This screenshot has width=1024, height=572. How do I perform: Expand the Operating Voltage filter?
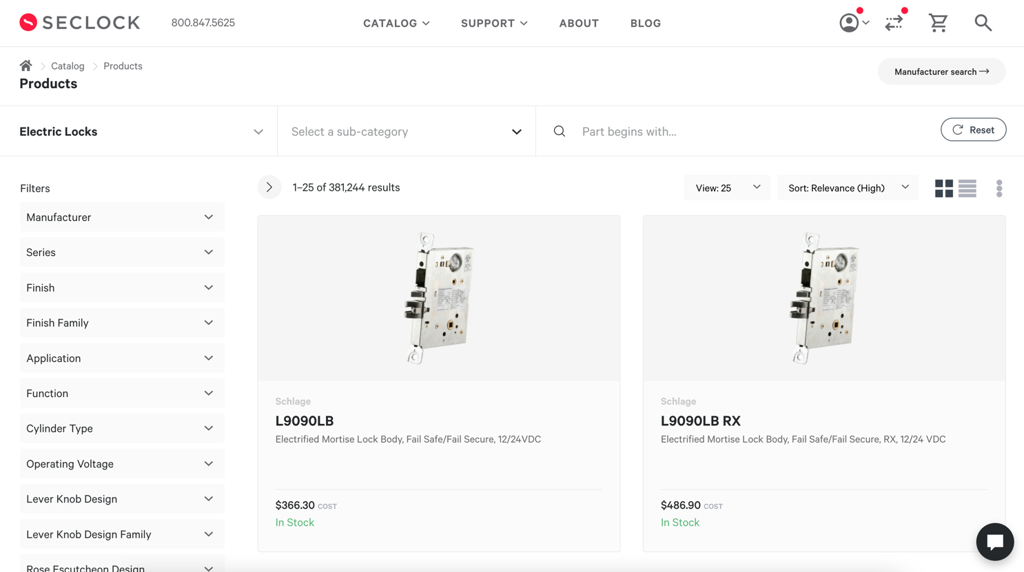[x=122, y=464]
